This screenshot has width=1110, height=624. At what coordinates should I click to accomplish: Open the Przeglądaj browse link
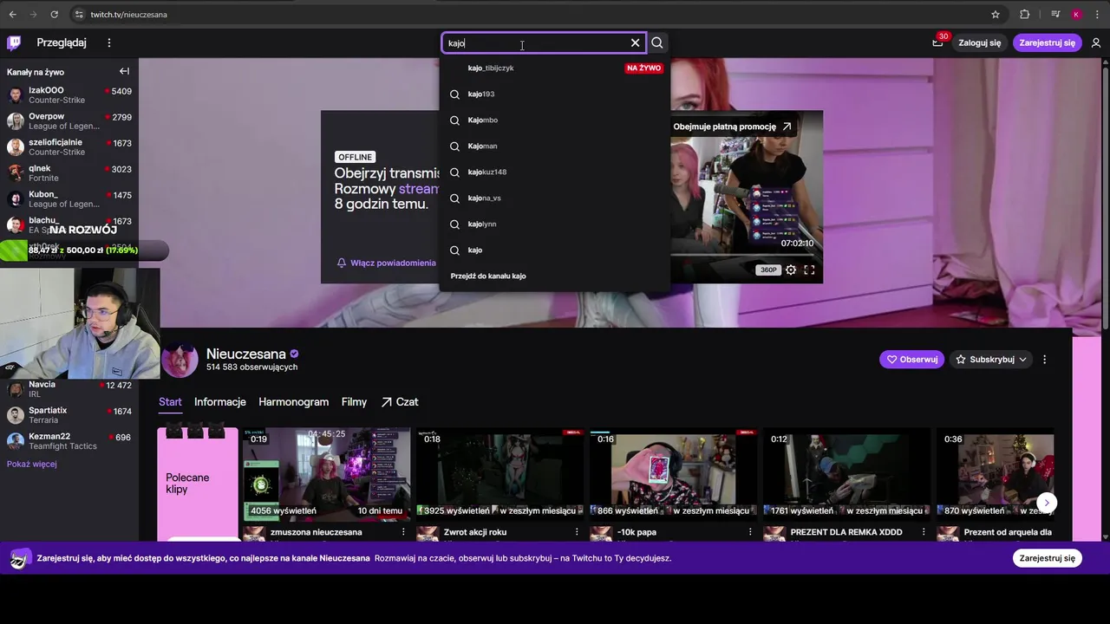62,42
